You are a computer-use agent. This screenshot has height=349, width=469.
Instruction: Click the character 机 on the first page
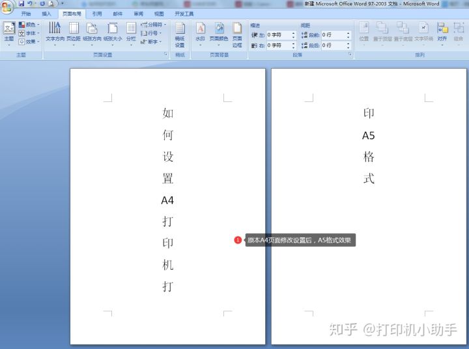click(x=168, y=265)
